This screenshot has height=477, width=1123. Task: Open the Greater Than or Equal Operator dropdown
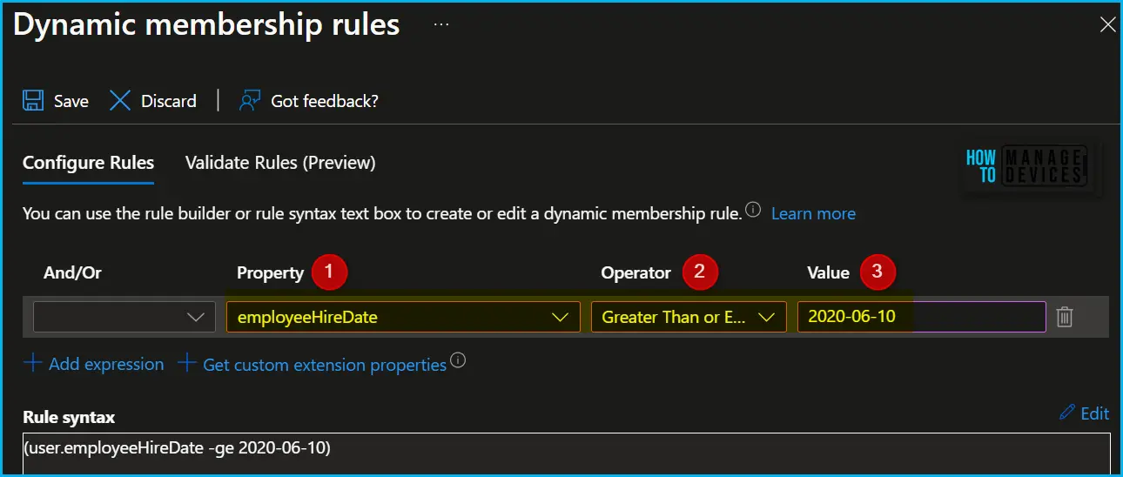pyautogui.click(x=689, y=317)
